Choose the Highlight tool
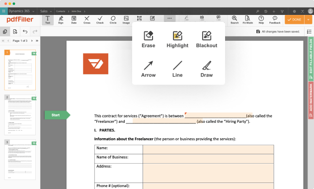This screenshot has width=314, height=189. 177,39
